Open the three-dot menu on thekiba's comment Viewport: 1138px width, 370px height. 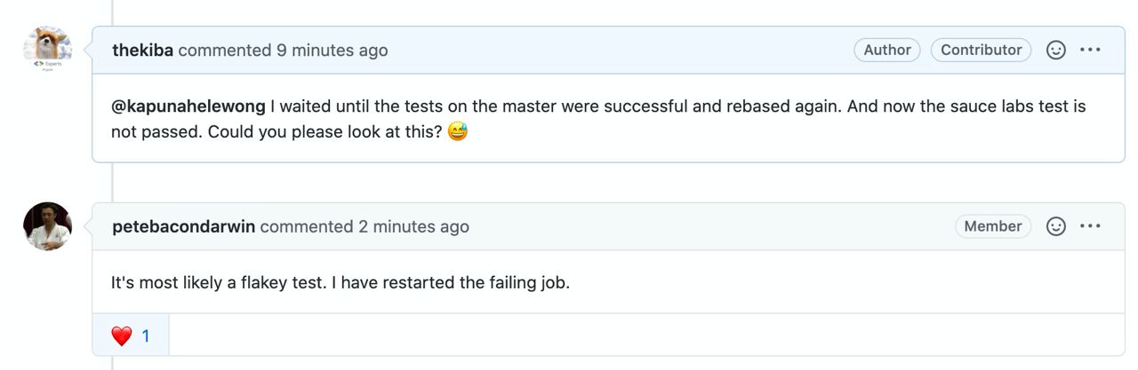click(1090, 50)
